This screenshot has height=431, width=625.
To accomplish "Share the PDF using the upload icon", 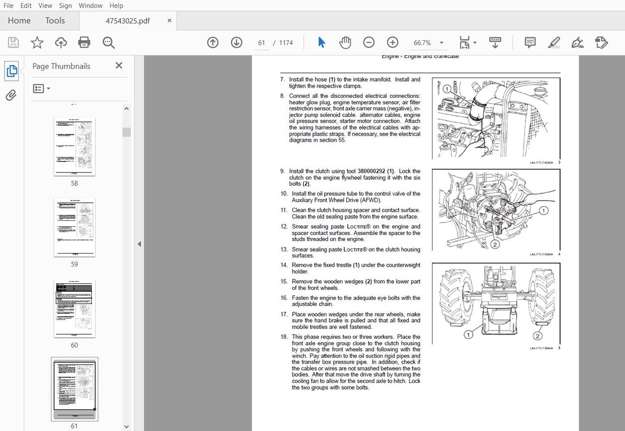I will pyautogui.click(x=60, y=42).
